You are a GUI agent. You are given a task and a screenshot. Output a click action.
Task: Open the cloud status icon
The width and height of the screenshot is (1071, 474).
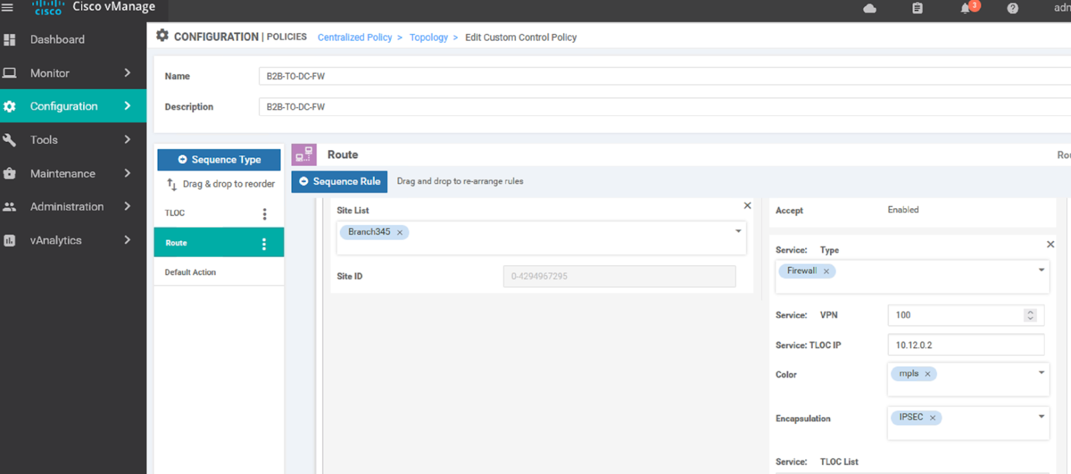click(x=870, y=8)
